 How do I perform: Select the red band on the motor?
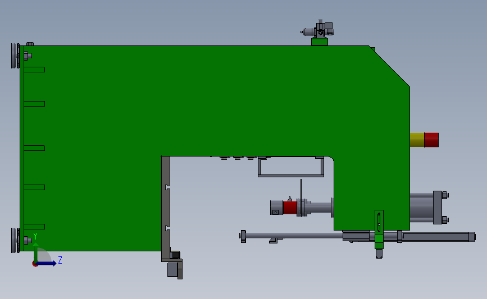click(290, 208)
